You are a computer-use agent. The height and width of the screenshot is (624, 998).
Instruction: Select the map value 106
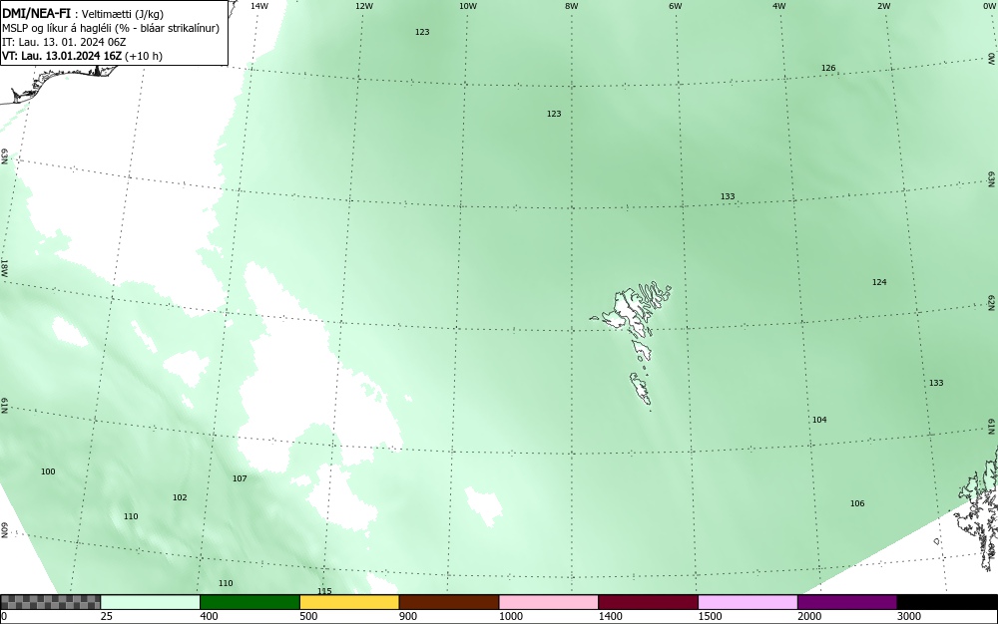coord(857,504)
